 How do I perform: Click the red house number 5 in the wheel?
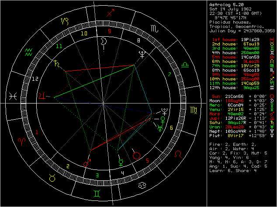[147, 161]
